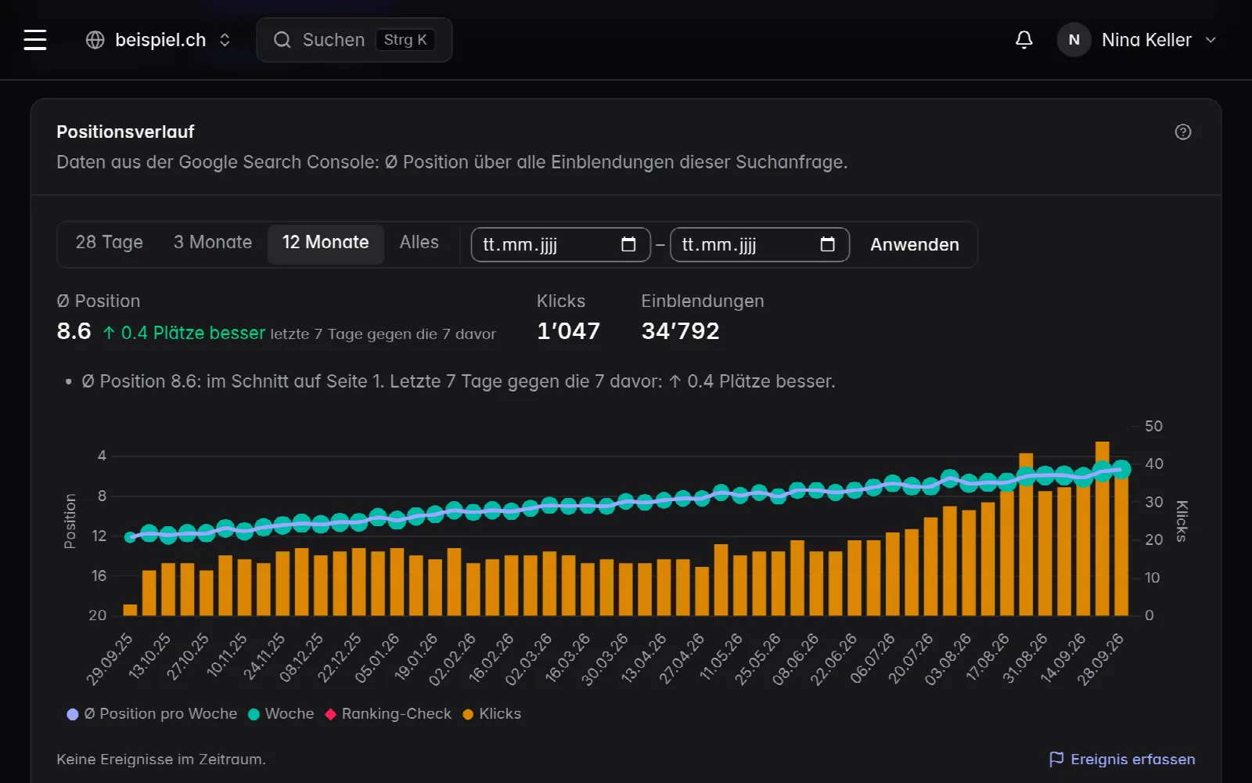This screenshot has width=1252, height=783.
Task: Select the 28 Tage range tab
Action: [x=109, y=243]
